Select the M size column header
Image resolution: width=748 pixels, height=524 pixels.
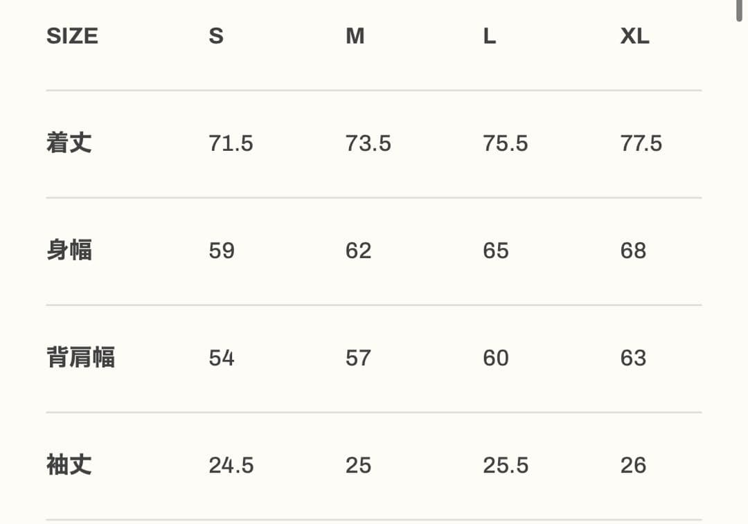(x=355, y=36)
